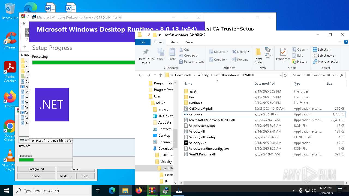The height and width of the screenshot is (196, 349).
Task: Go up one folder level arrow
Action: (x=161, y=75)
